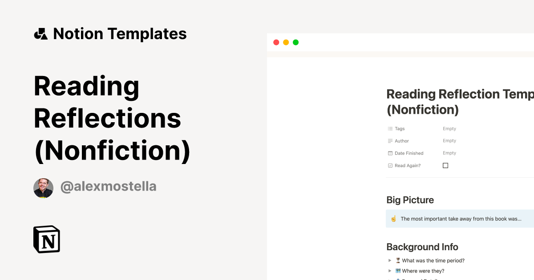Click the Read Again? property checkbox icon
This screenshot has height=280, width=534.
click(x=390, y=165)
